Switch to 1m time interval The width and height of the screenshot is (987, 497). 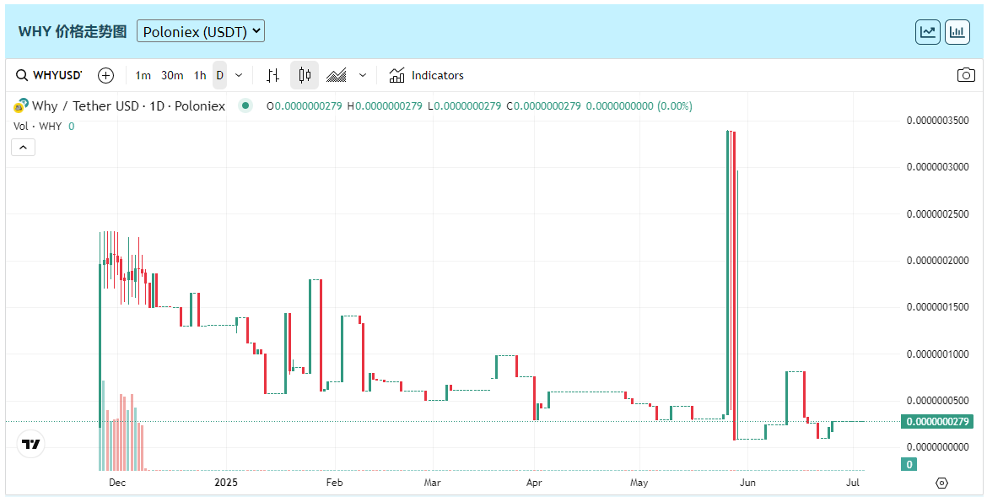(143, 75)
